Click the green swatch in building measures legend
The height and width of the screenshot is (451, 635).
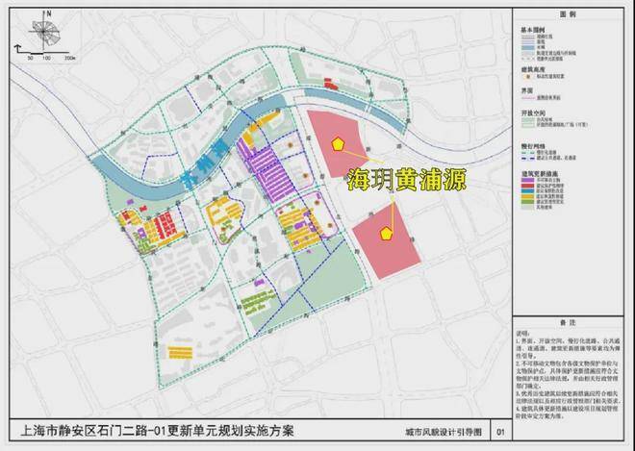tap(528, 201)
